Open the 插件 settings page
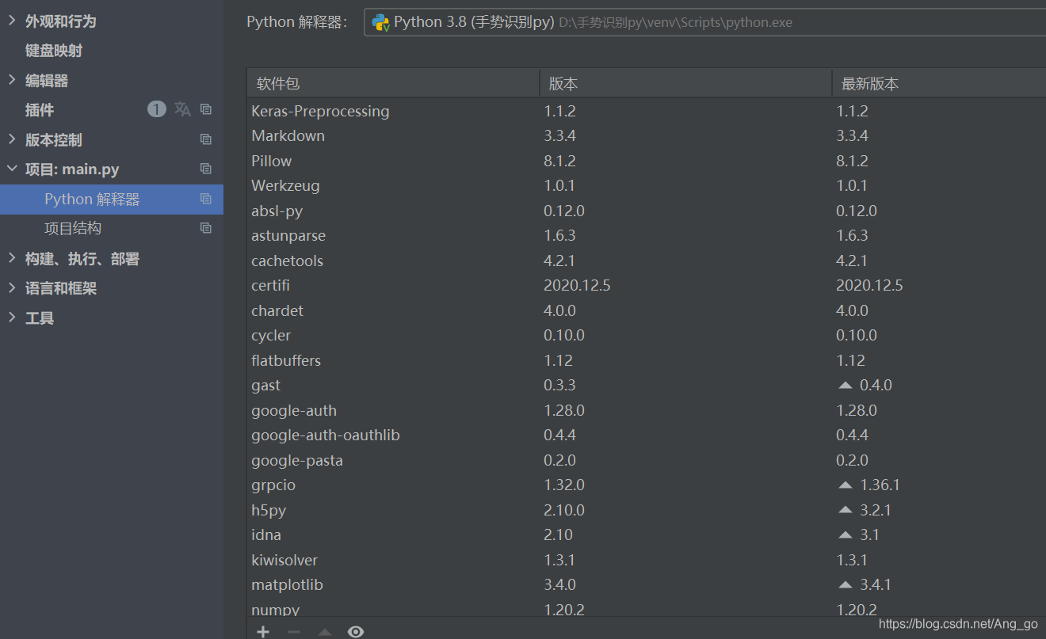 coord(40,110)
